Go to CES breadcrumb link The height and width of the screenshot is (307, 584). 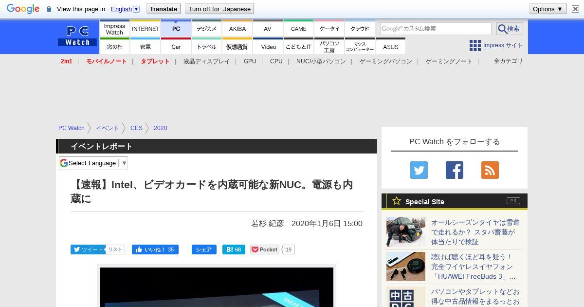coord(136,128)
